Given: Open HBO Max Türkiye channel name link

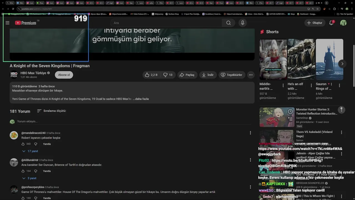Looking at the screenshot, I should (x=33, y=73).
